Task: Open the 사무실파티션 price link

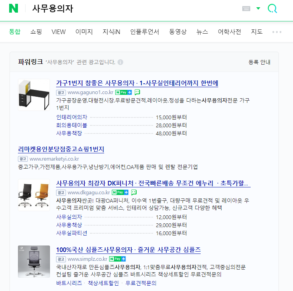Action: point(72,233)
